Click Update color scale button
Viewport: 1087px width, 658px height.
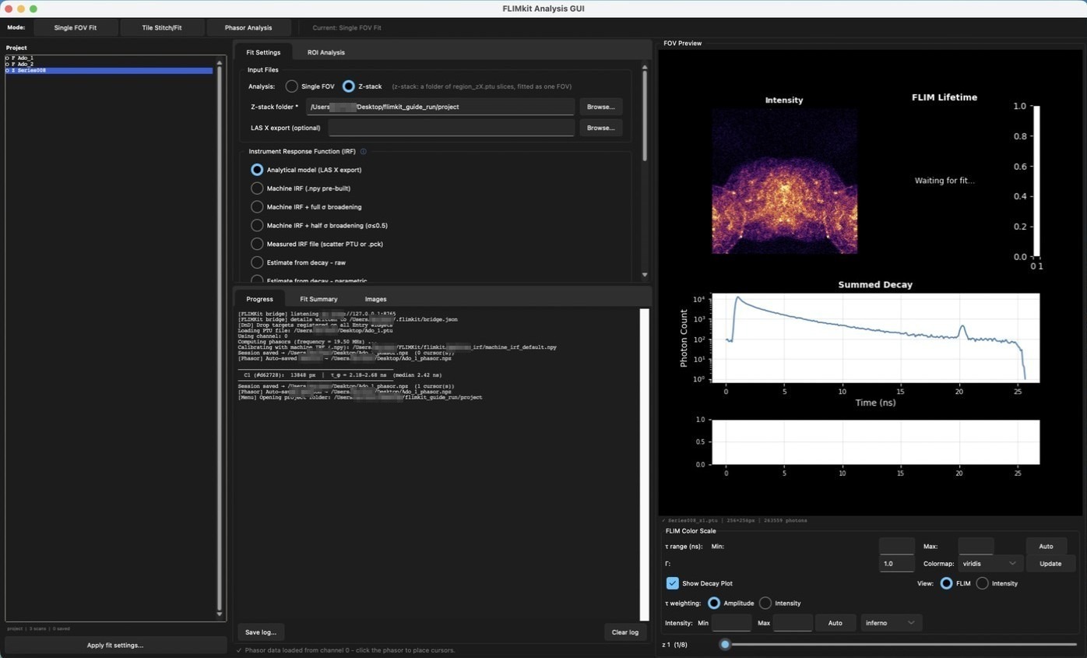pyautogui.click(x=1050, y=564)
